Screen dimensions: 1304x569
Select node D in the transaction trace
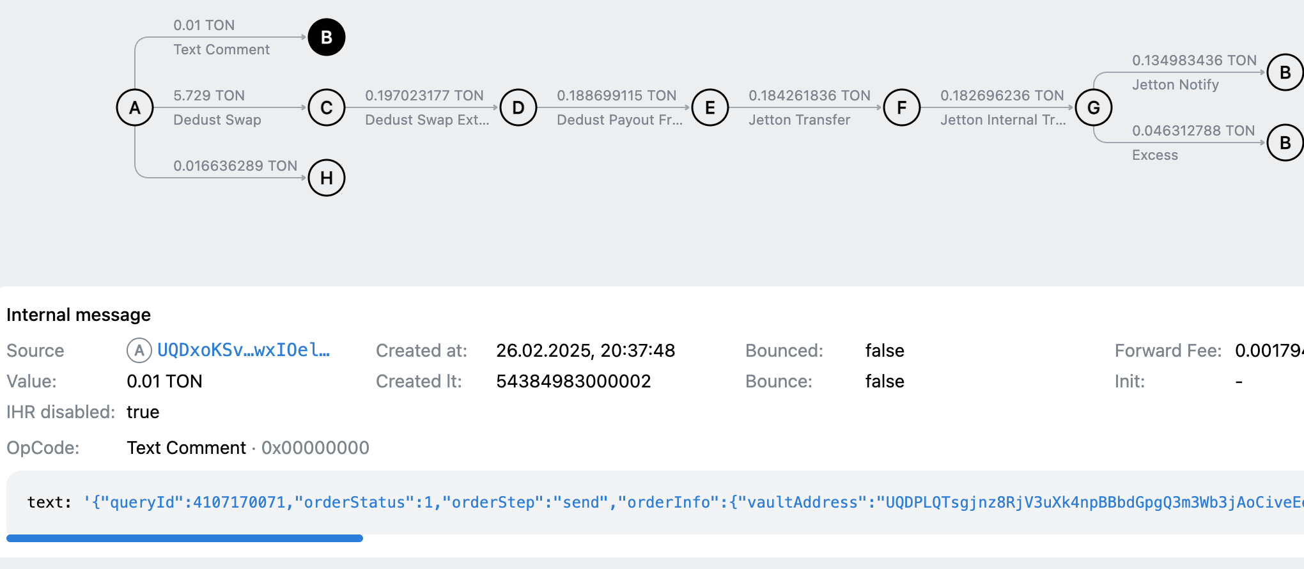coord(518,107)
